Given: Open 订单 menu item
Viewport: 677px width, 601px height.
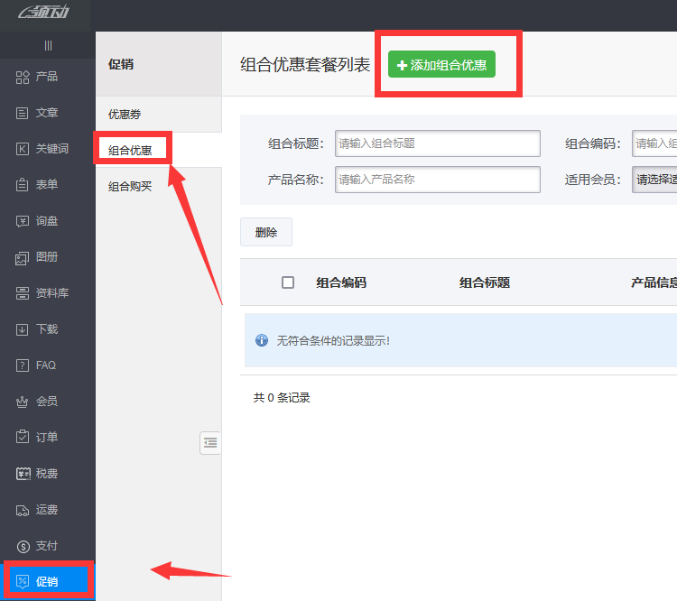Looking at the screenshot, I should 47,438.
